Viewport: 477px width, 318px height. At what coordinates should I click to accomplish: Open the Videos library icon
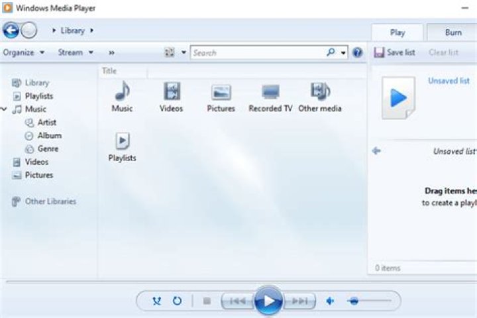[x=172, y=92]
